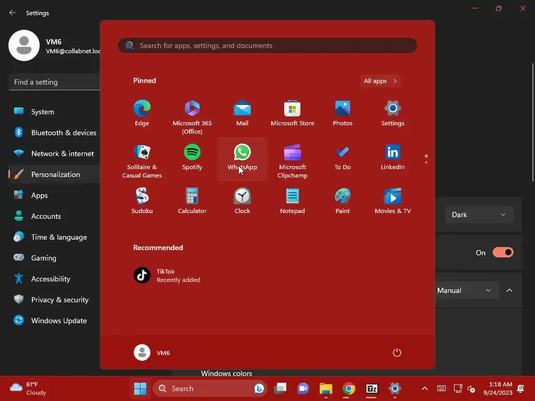Focus the Start menu search box
This screenshot has height=401, width=535.
tap(267, 46)
